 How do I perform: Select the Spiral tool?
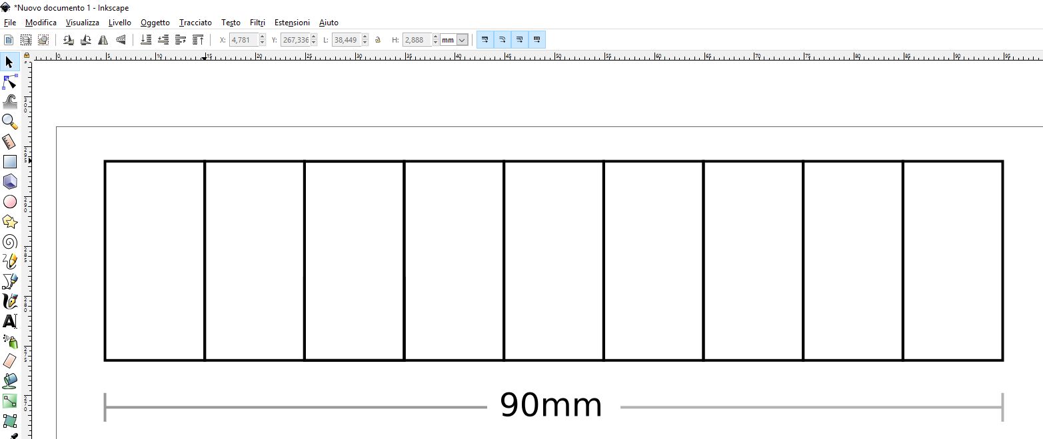[9, 241]
